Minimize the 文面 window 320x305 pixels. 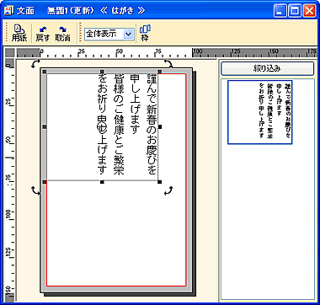coord(280,11)
